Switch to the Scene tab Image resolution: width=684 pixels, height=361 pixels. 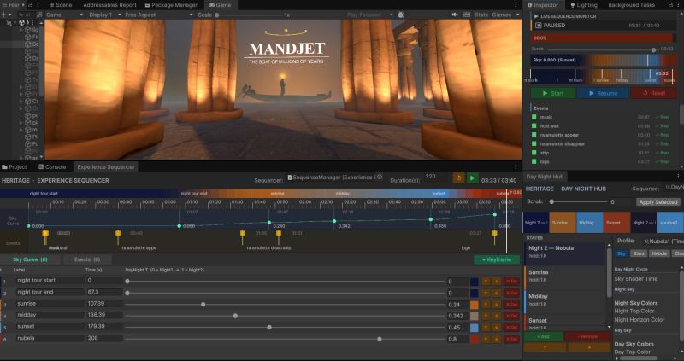(x=60, y=5)
